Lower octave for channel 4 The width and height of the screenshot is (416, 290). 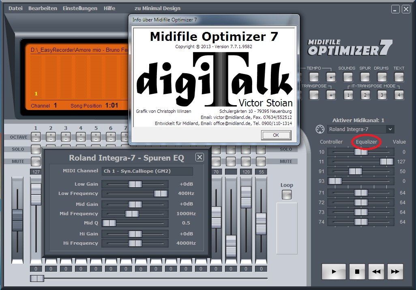point(81,139)
